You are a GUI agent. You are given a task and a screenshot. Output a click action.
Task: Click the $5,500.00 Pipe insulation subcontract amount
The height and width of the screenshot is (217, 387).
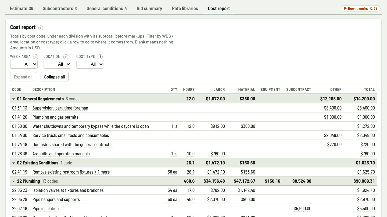(x=303, y=208)
